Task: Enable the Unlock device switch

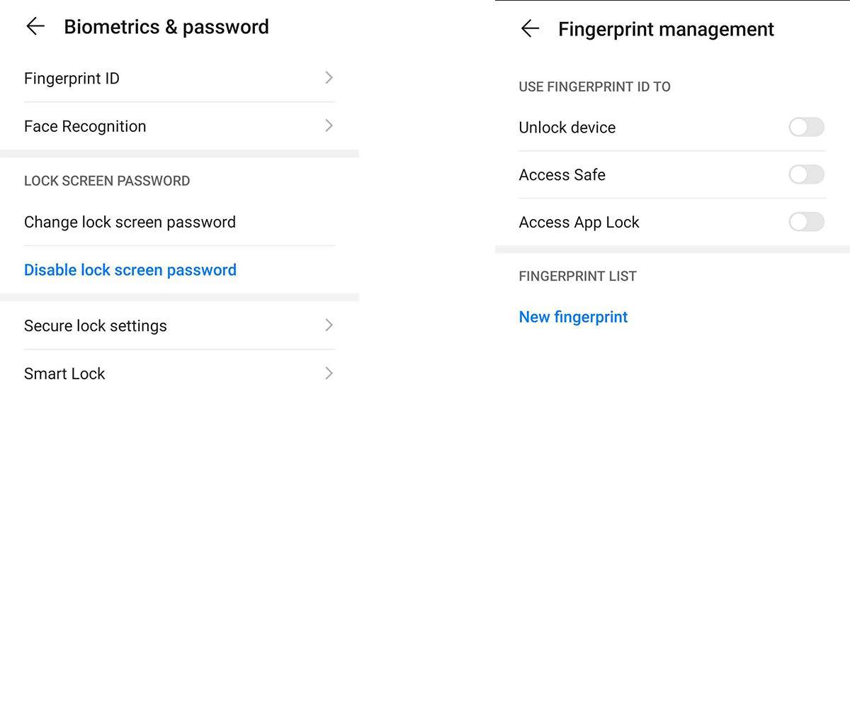Action: (x=806, y=128)
